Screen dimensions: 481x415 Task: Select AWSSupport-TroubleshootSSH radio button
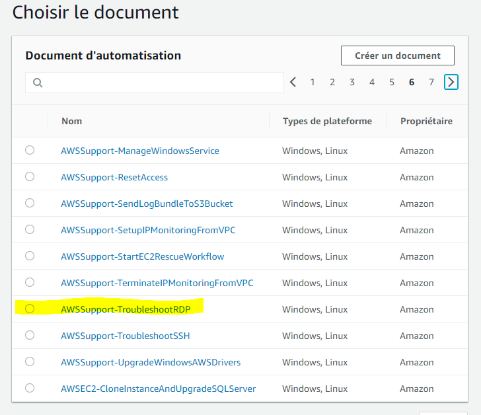(30, 335)
